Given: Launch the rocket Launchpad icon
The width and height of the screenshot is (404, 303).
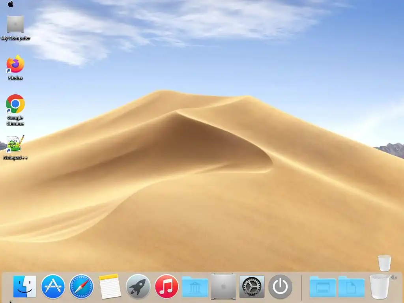Looking at the screenshot, I should (138, 286).
